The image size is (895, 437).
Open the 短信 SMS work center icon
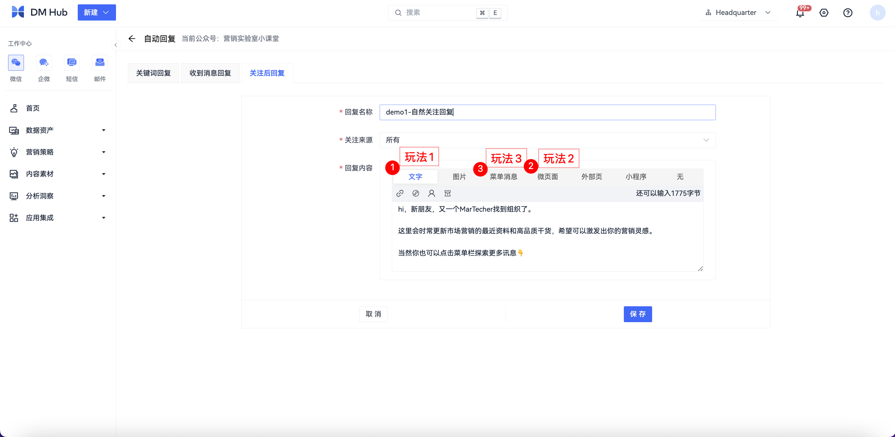(72, 63)
